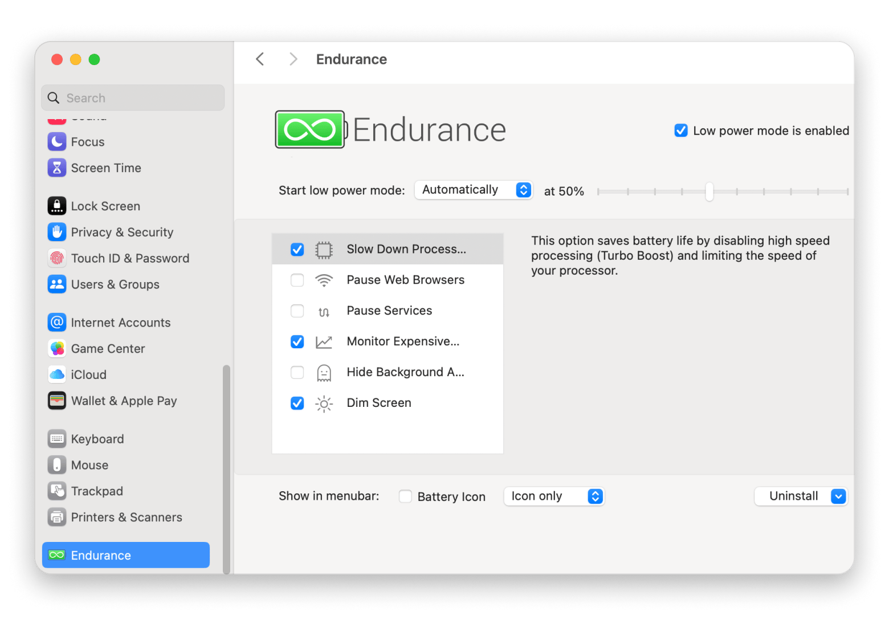Click the Keyboard icon in sidebar

(x=57, y=439)
